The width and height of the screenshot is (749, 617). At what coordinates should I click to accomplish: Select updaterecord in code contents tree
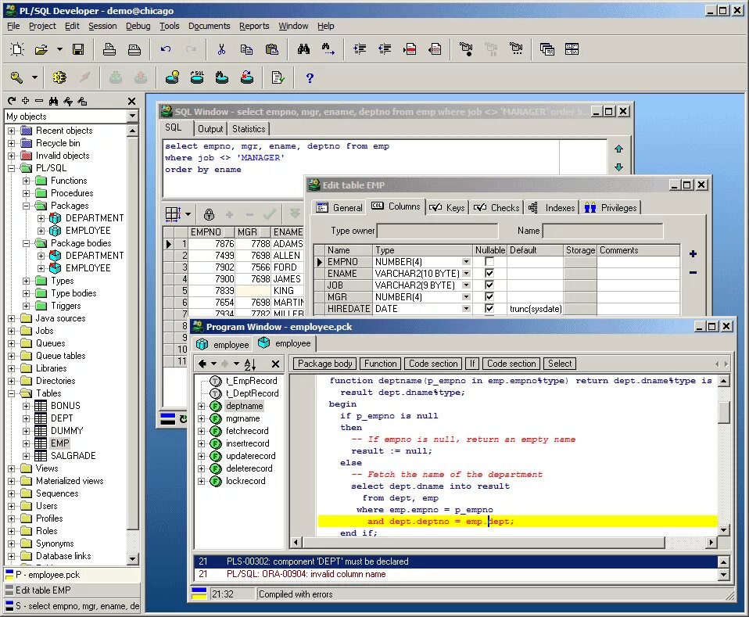pyautogui.click(x=250, y=456)
